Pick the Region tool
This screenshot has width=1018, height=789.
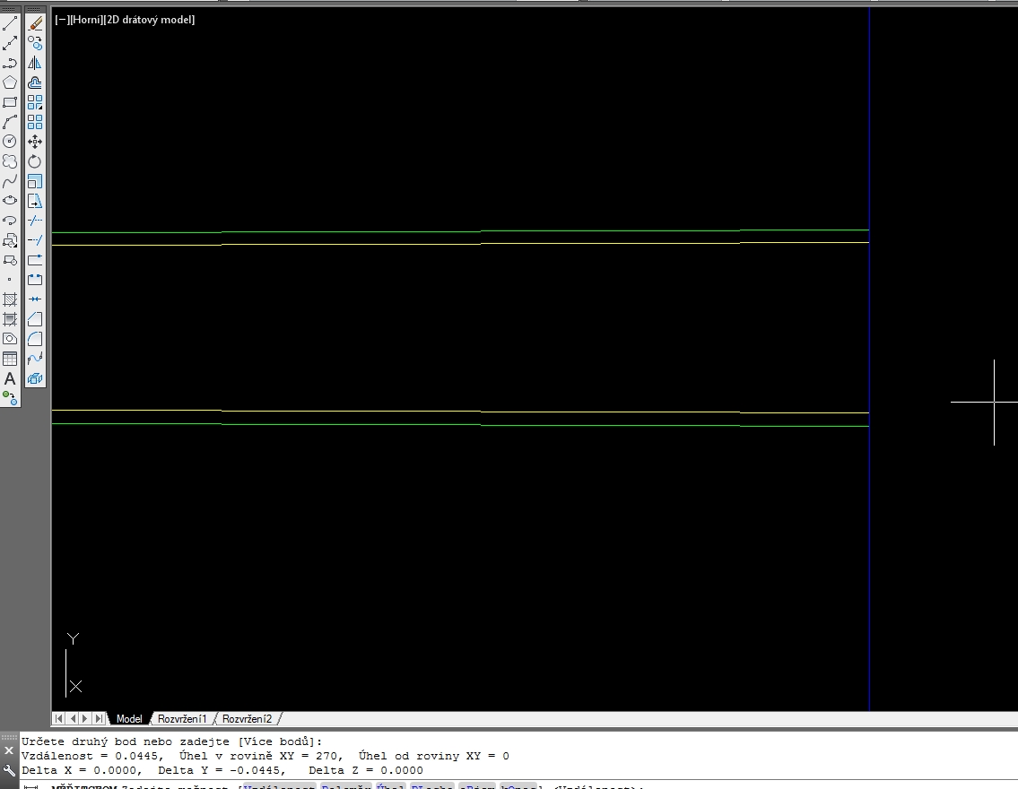[x=10, y=339]
